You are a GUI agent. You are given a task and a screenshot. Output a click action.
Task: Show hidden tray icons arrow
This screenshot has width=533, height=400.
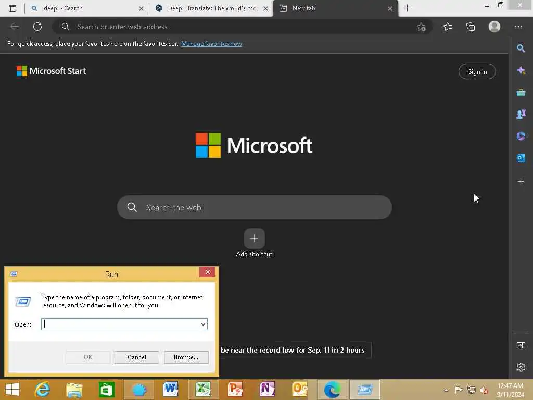[446, 390]
